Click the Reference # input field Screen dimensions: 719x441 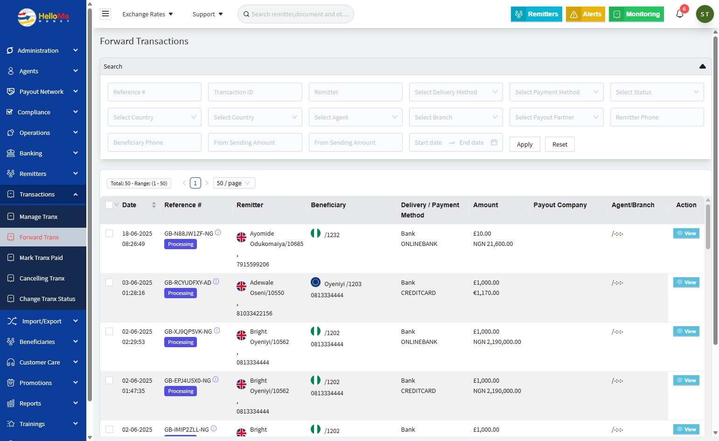[154, 92]
